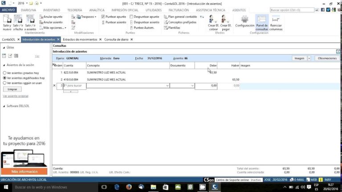Click the Imagen button
Screen dimensions: 342x192
tap(299, 58)
